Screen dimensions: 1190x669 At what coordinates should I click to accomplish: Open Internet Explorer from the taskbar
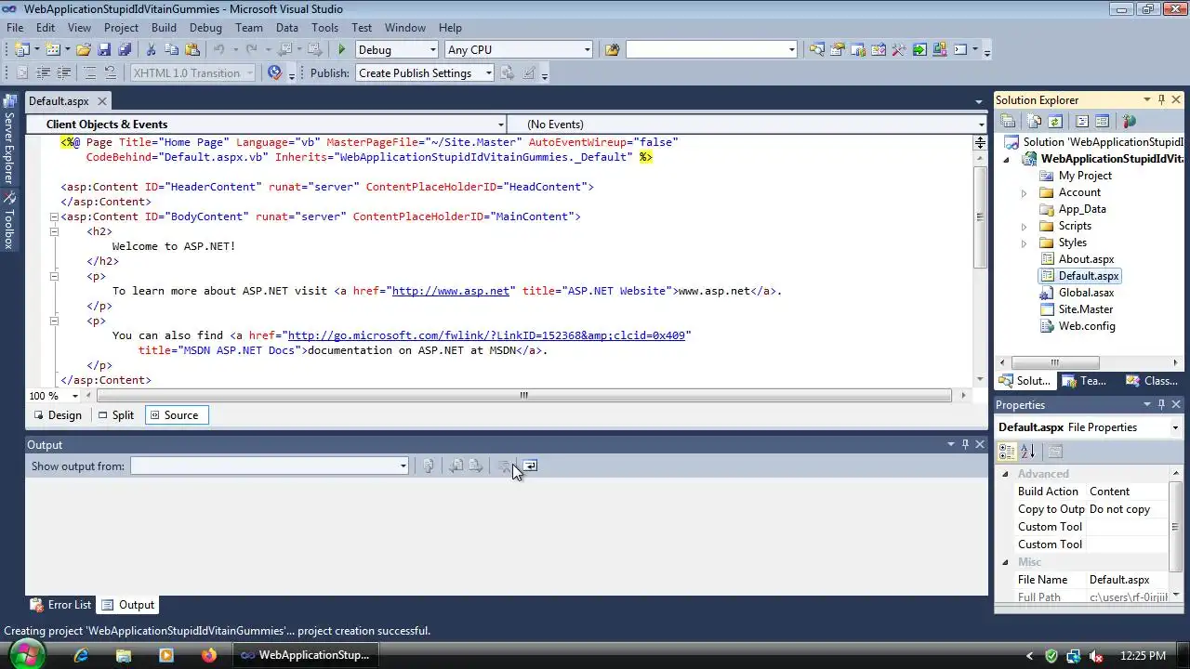pyautogui.click(x=81, y=655)
